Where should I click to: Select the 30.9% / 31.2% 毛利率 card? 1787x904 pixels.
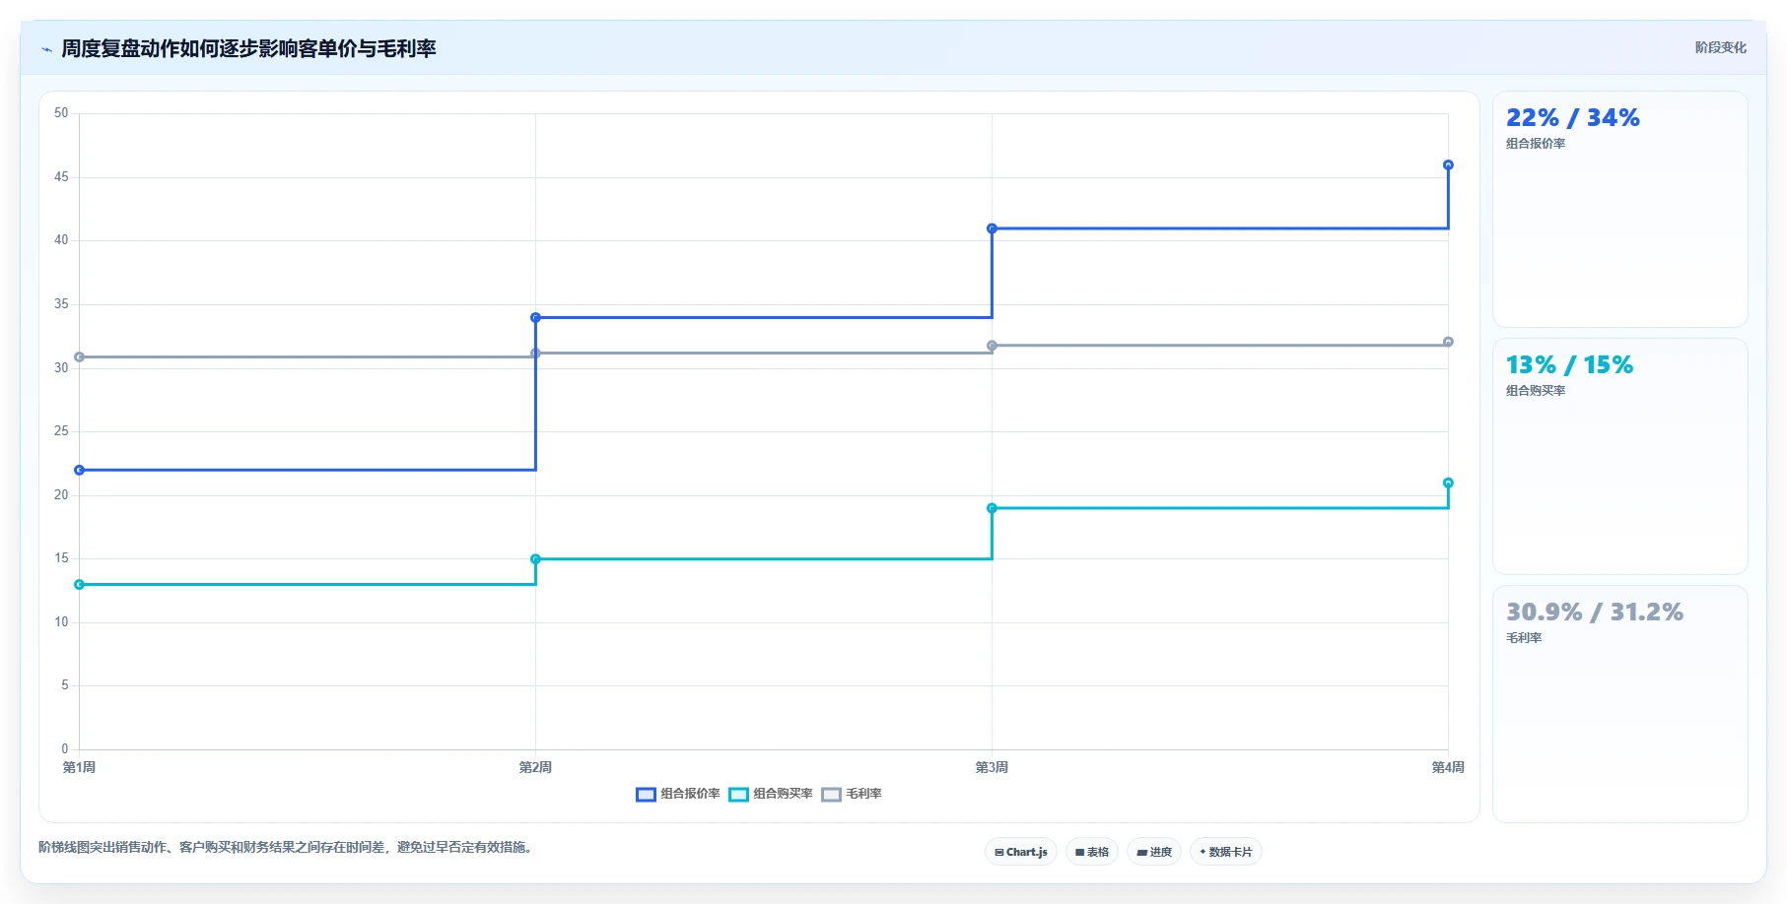click(x=1620, y=704)
